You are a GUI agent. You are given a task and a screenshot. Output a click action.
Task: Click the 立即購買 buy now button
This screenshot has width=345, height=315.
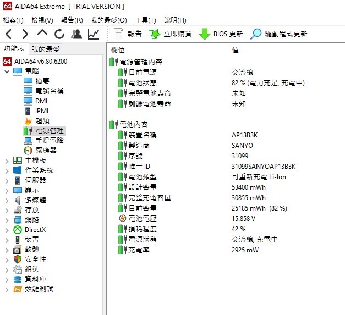171,34
